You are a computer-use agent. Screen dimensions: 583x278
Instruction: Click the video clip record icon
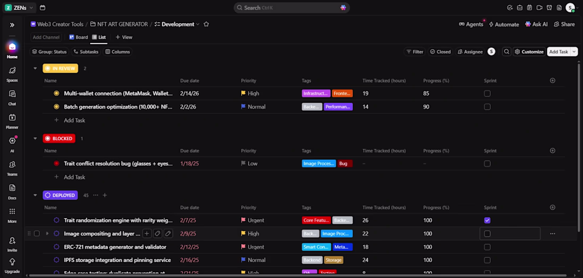539,7
